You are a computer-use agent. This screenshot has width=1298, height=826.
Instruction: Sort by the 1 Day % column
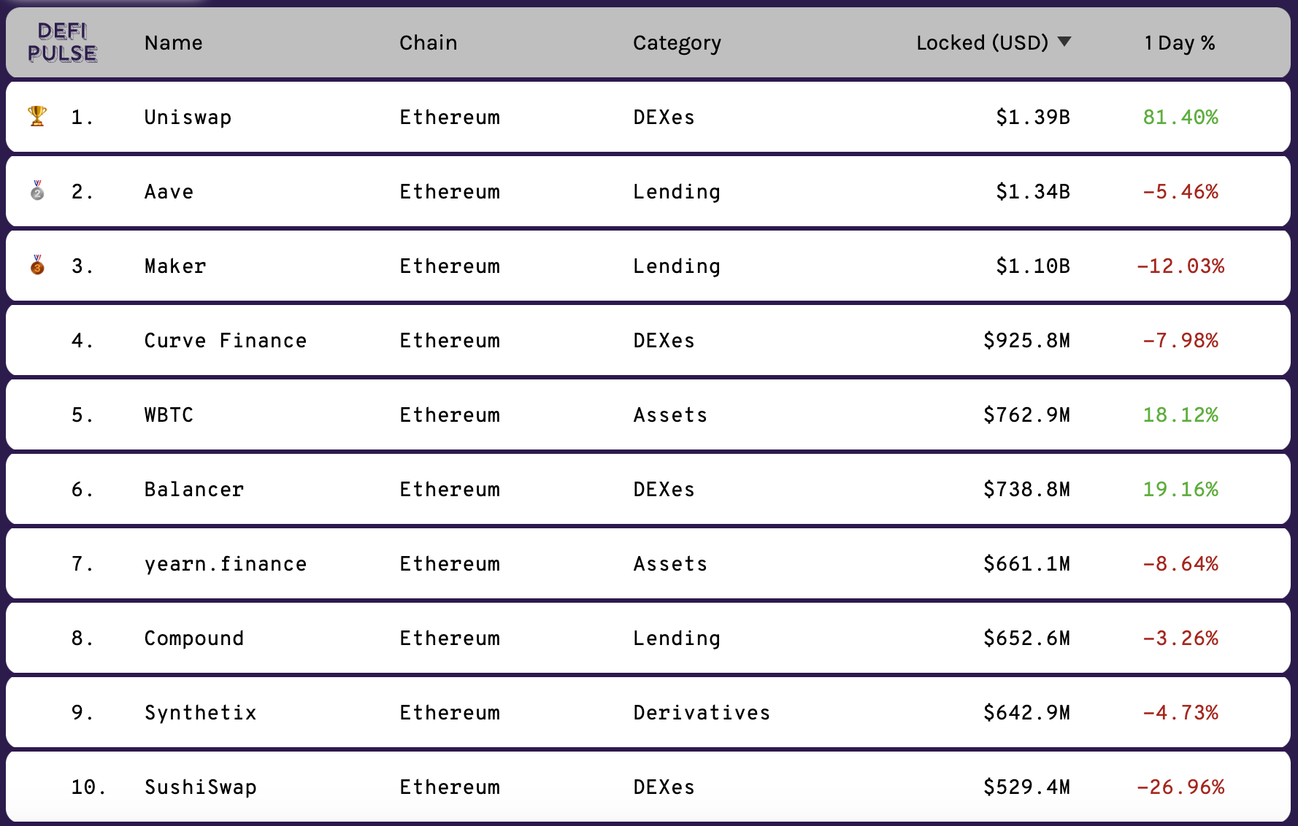click(x=1180, y=43)
